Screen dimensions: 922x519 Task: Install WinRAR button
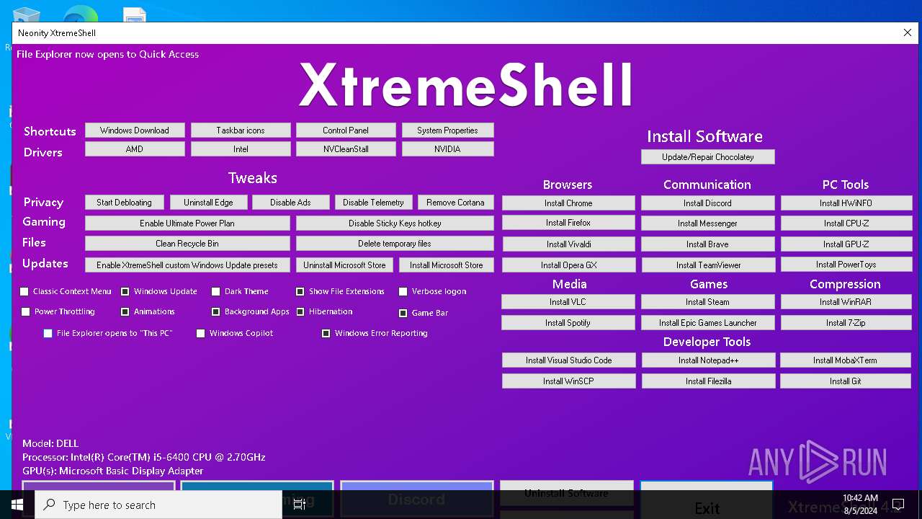point(846,302)
